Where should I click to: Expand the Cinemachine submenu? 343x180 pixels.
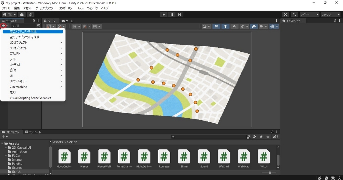33,87
